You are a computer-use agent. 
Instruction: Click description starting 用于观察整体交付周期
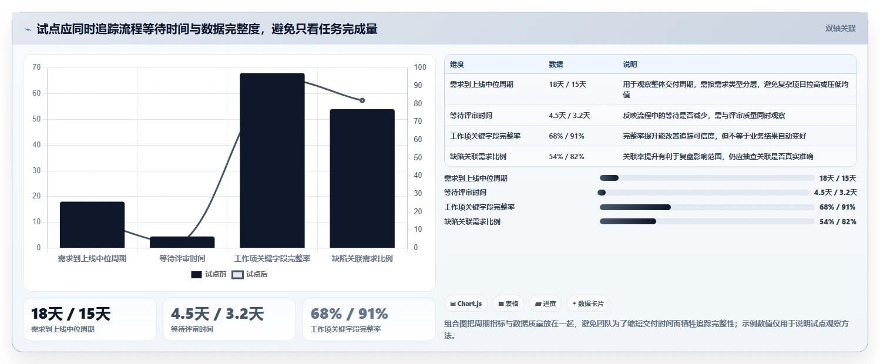click(735, 89)
